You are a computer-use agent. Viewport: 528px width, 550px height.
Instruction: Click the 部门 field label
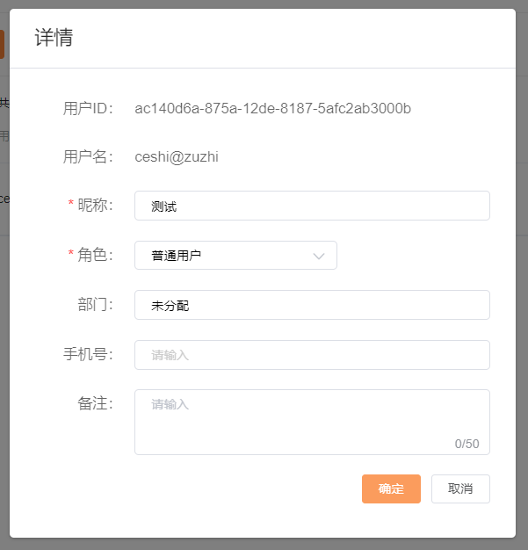[95, 305]
